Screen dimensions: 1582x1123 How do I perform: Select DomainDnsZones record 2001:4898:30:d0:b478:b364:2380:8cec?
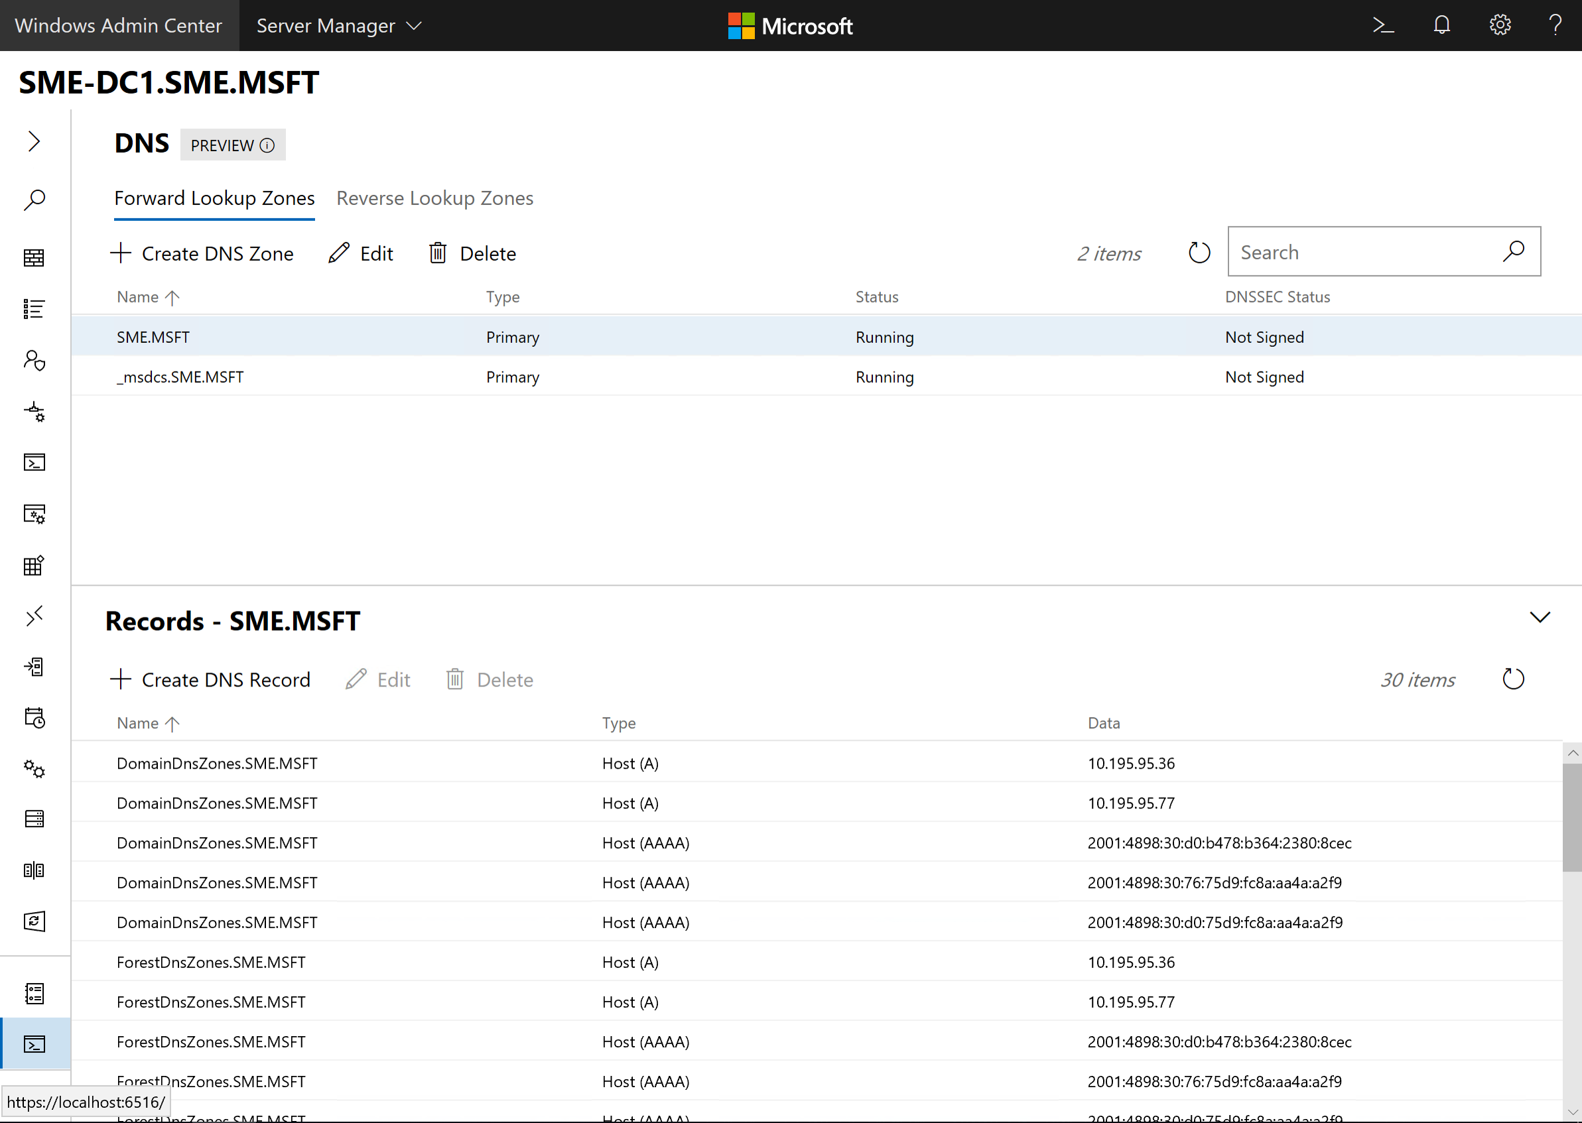[817, 842]
